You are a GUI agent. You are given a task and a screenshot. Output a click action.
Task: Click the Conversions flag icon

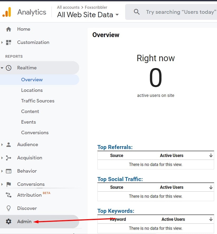pos(9,184)
